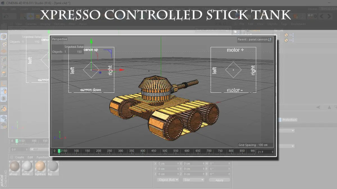This screenshot has height=189, width=337.
Task: Open the Options viewport menu
Action: 60,24
